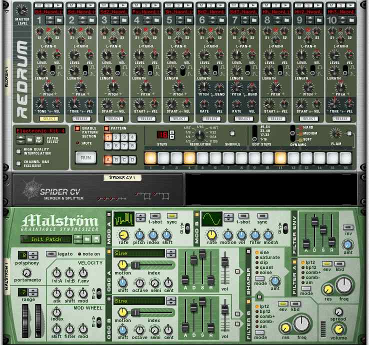Click the Flam amount knob

coord(335,133)
